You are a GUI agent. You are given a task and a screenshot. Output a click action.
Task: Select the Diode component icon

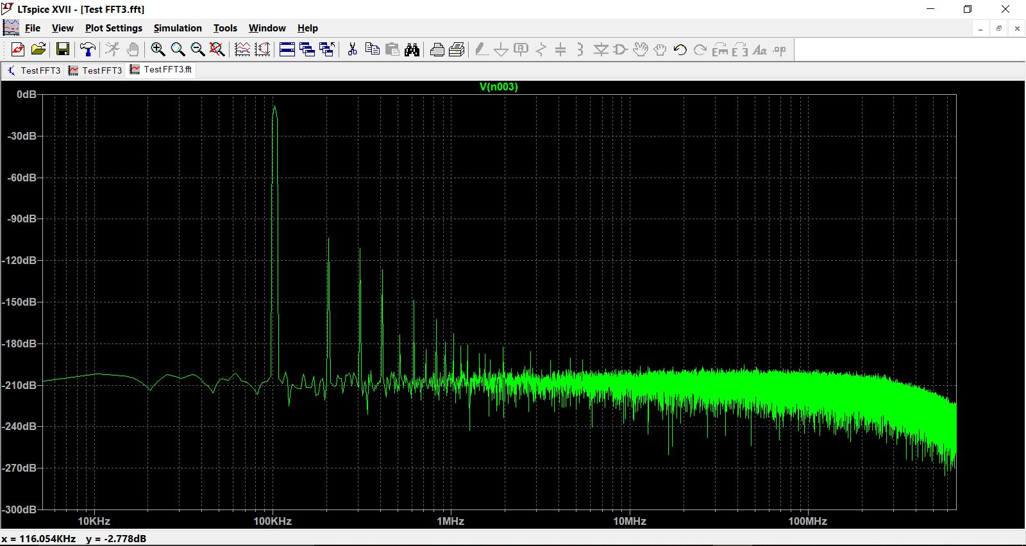[x=601, y=49]
